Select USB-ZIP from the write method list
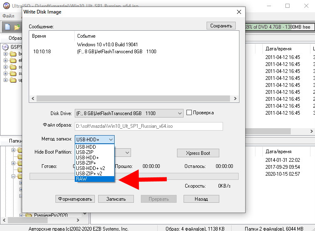Image resolution: width=315 pixels, height=231 pixels. 94,152
